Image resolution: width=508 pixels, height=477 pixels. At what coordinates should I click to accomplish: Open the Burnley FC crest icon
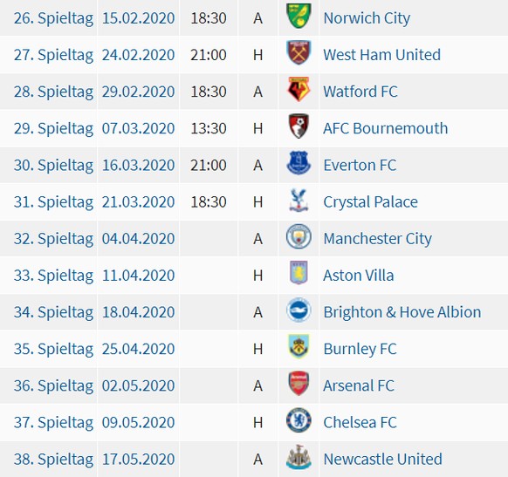coord(299,347)
